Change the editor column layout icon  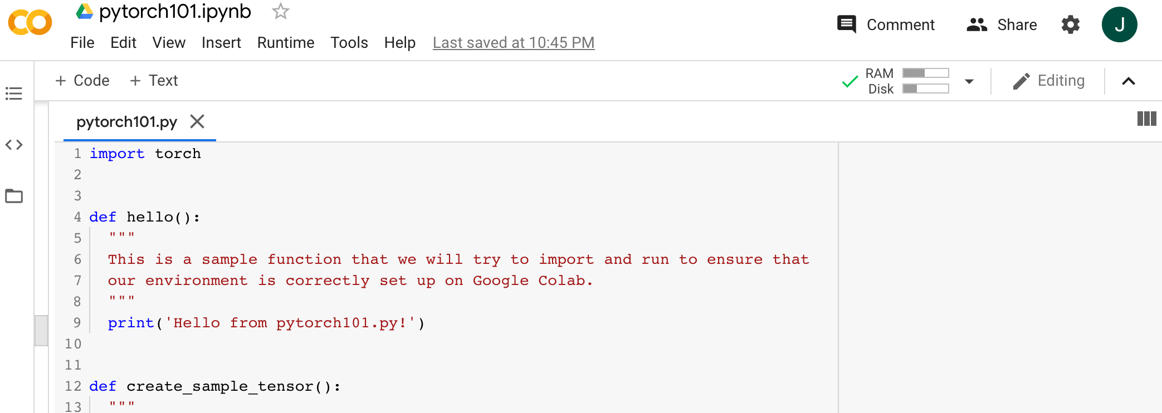tap(1146, 119)
